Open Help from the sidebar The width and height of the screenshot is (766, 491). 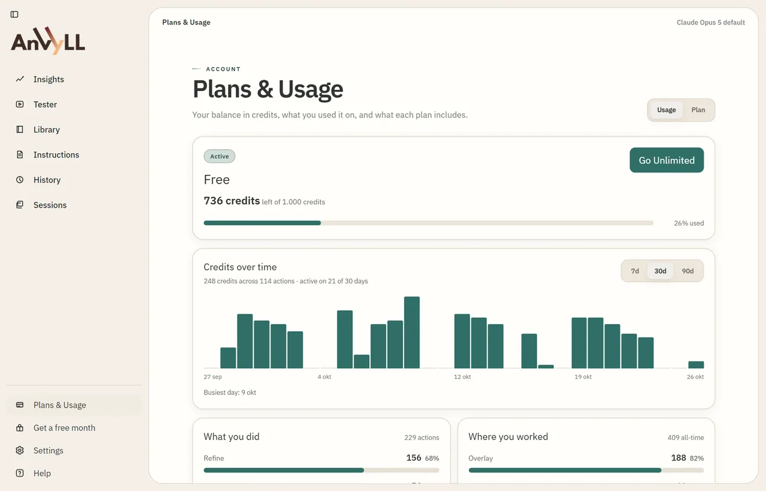(x=74, y=473)
